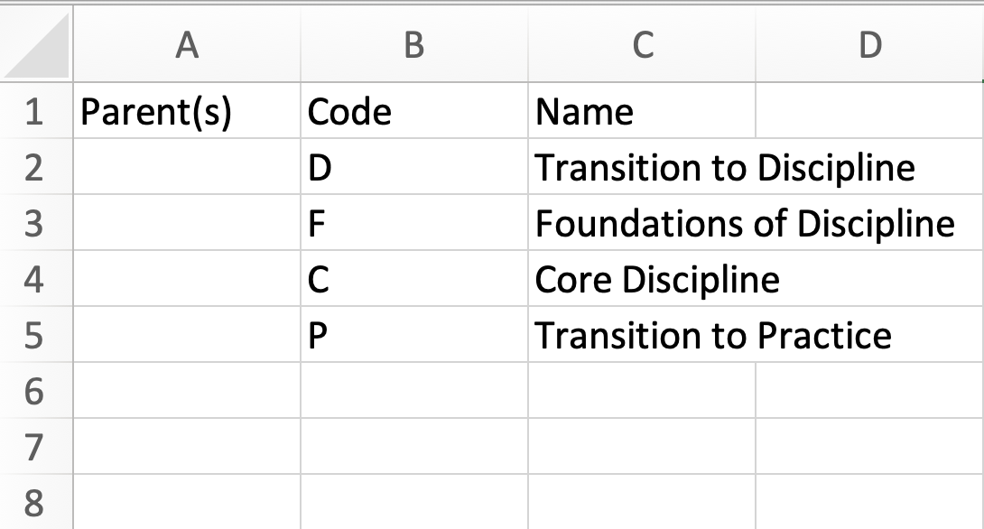Click the Foundations of Discipline cell
Image resolution: width=984 pixels, height=529 pixels.
coord(642,224)
